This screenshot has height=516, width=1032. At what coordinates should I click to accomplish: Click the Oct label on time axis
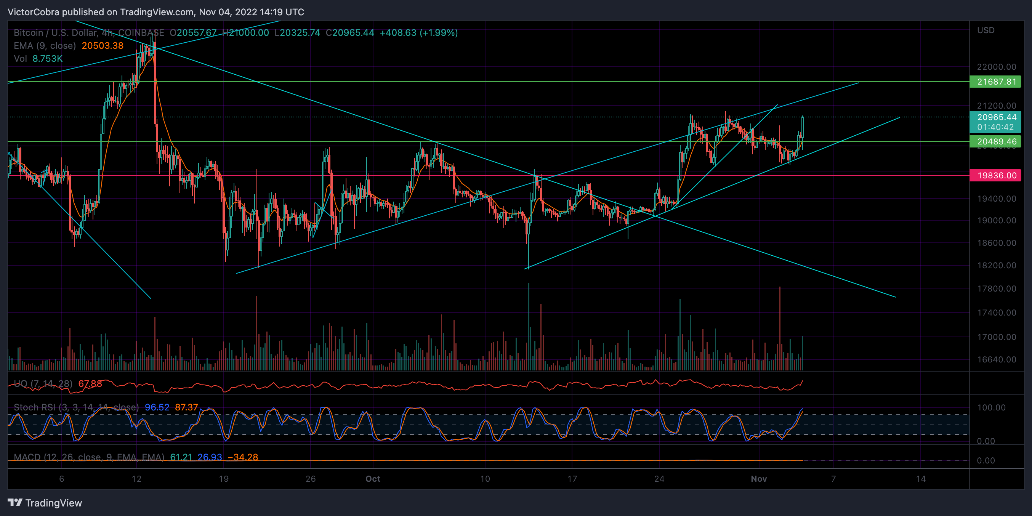coord(373,479)
